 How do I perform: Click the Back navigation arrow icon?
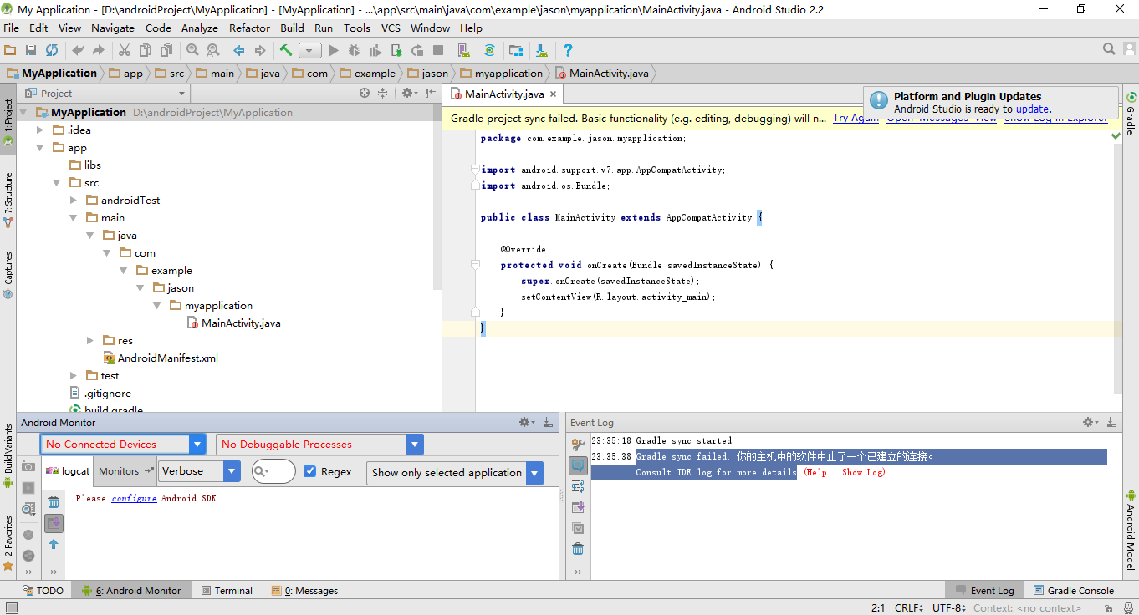(x=239, y=50)
